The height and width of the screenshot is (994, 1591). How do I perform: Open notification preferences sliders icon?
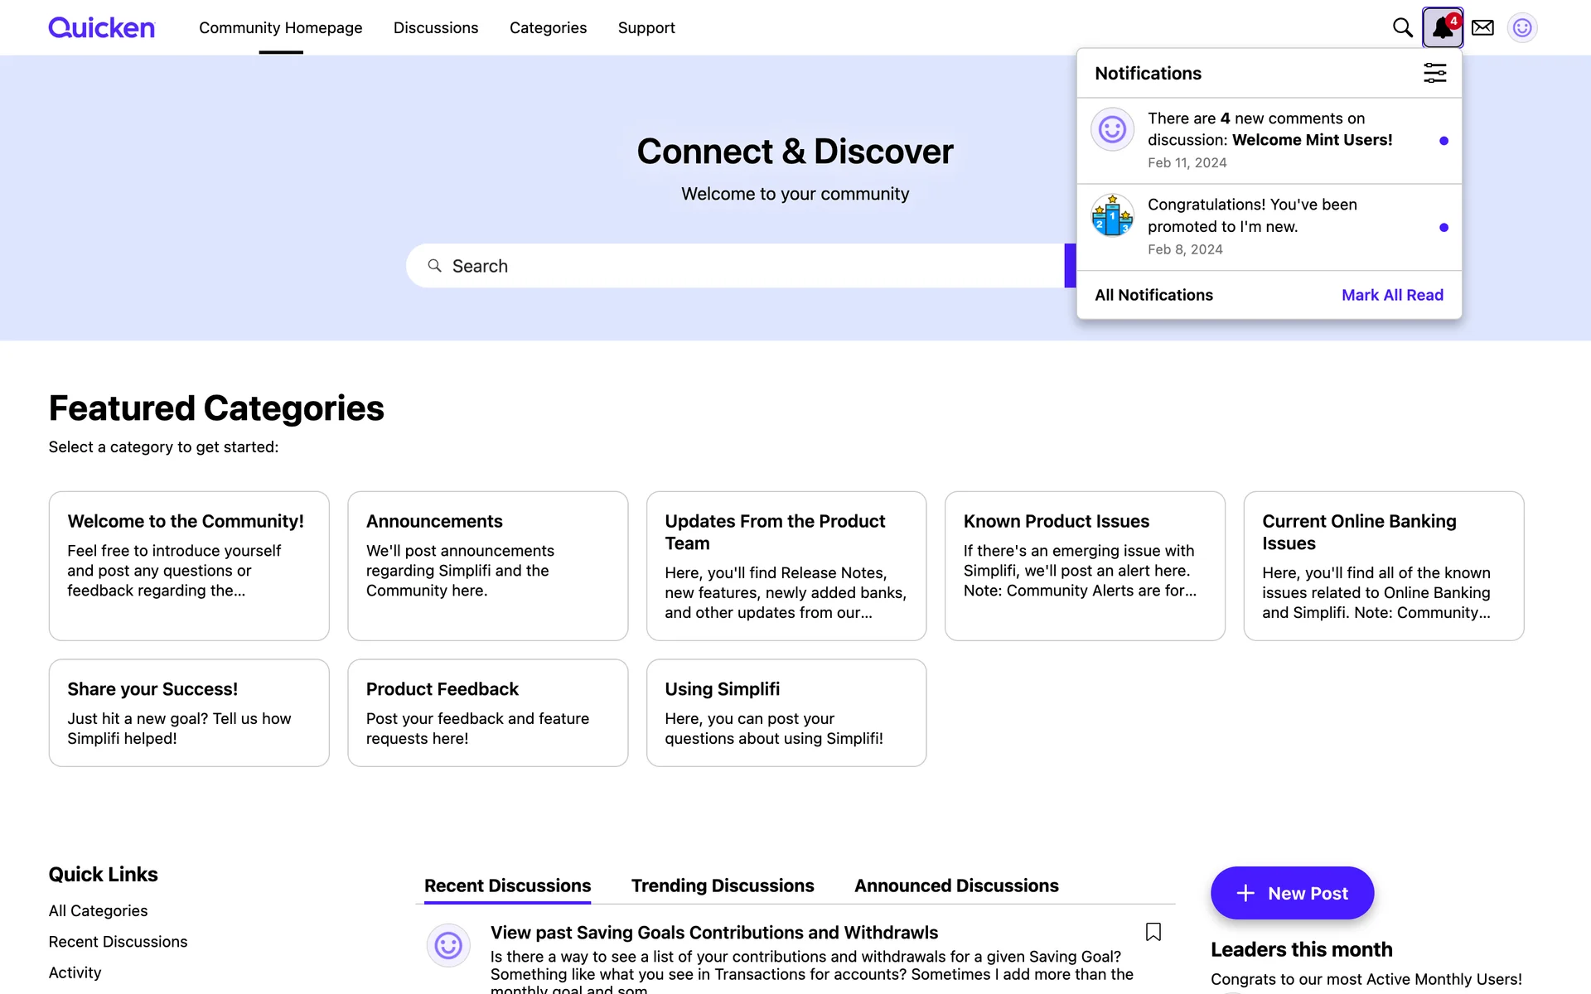pos(1434,73)
